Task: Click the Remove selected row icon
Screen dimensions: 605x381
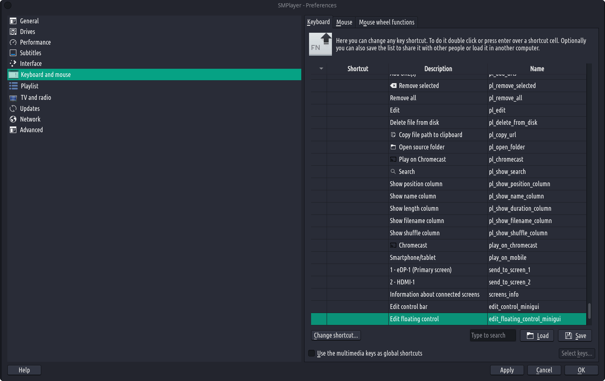Action: pyautogui.click(x=393, y=86)
